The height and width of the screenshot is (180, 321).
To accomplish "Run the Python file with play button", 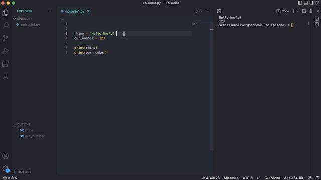I will [x=197, y=11].
